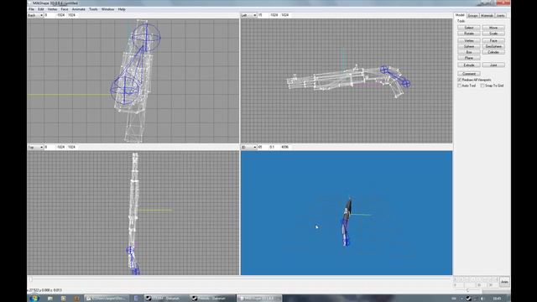Click the Joint tool button

pos(493,65)
